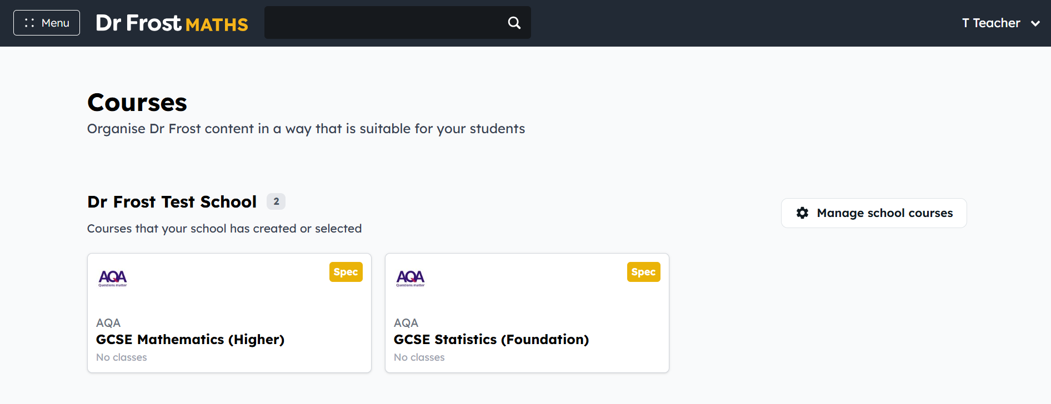
Task: Go to Dr Frost Maths home logo
Action: coord(172,23)
